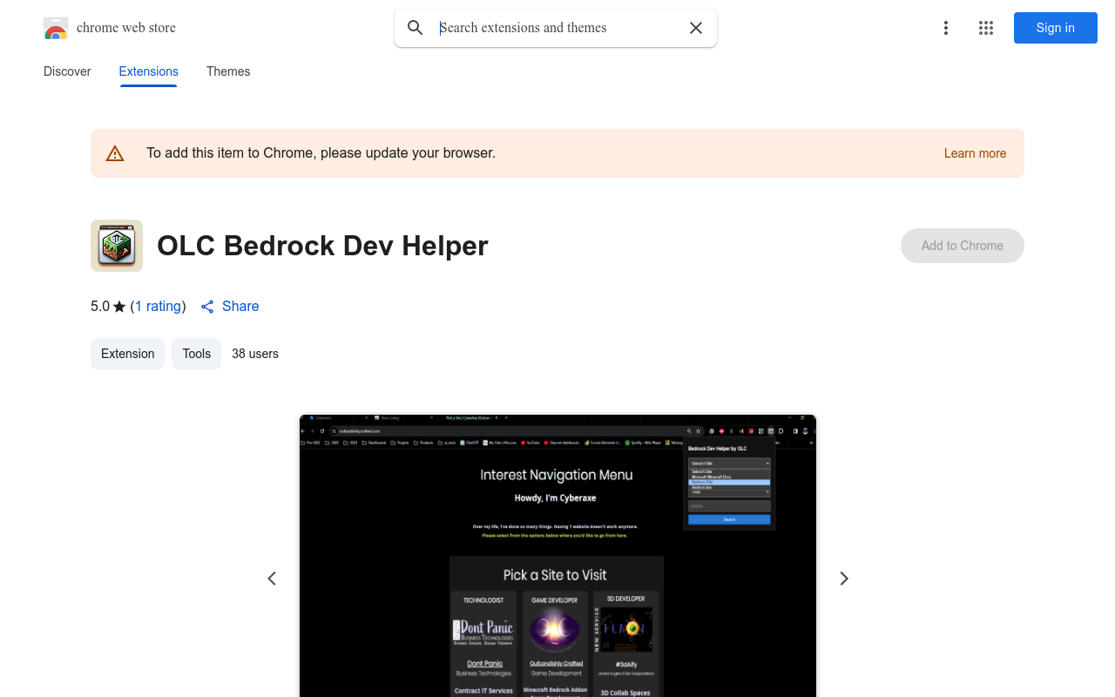Click the Share link
The width and height of the screenshot is (1115, 697).
point(240,307)
